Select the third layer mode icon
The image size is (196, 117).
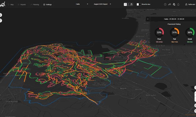tap(131, 4)
